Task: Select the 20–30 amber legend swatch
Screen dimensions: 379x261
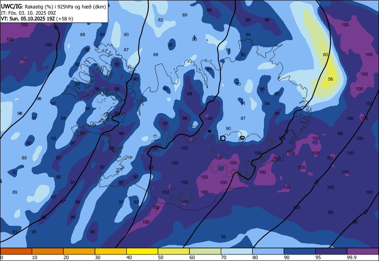Action: tap(79, 251)
